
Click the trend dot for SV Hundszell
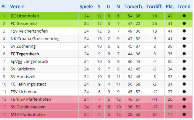[x=184, y=76]
